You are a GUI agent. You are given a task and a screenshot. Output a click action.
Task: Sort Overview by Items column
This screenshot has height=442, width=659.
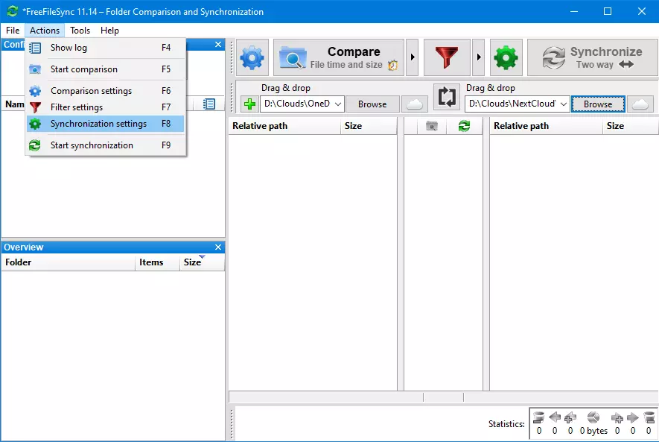pyautogui.click(x=157, y=262)
